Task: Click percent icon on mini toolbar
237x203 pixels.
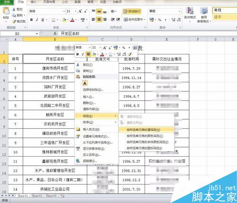Action: (x=124, y=47)
